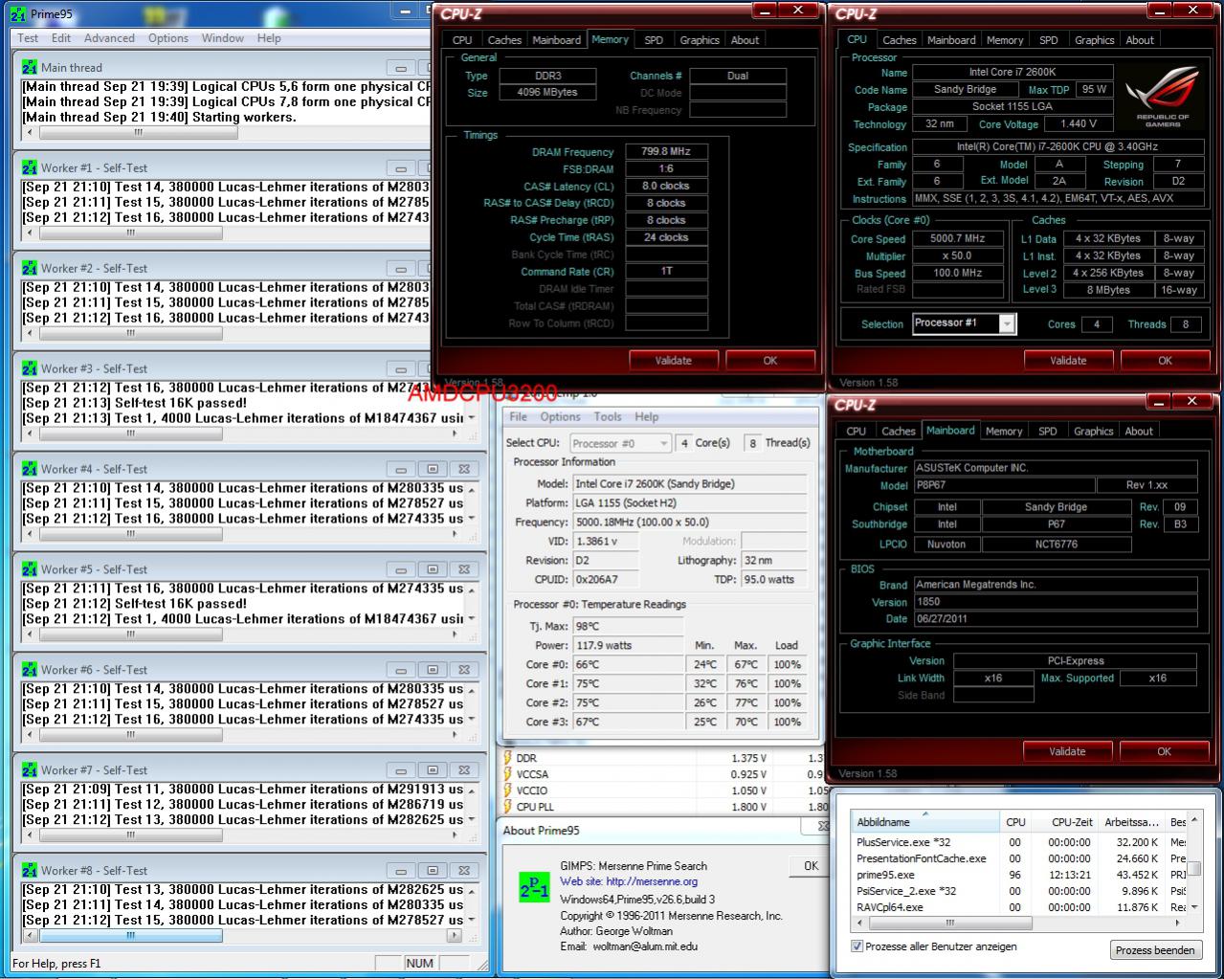Click the Worker #8 window icon

click(x=30, y=871)
